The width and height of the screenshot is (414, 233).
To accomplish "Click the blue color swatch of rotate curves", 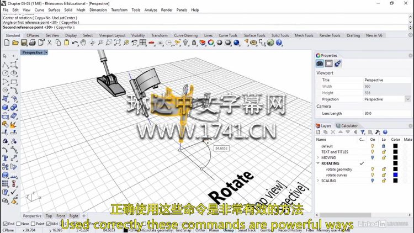I will (395, 175).
